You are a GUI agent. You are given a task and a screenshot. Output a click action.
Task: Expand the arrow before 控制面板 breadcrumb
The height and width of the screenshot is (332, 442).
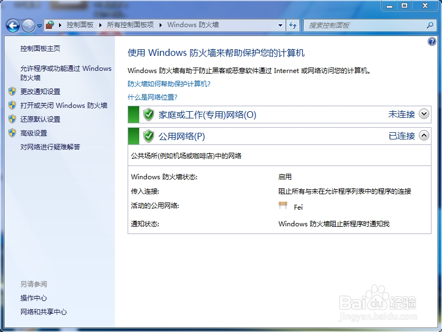click(x=60, y=25)
